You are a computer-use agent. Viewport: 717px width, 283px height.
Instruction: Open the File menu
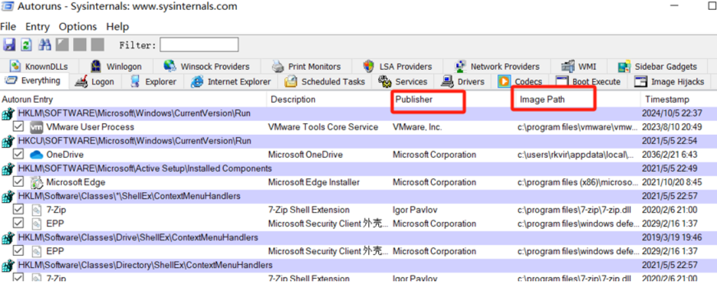pyautogui.click(x=8, y=26)
